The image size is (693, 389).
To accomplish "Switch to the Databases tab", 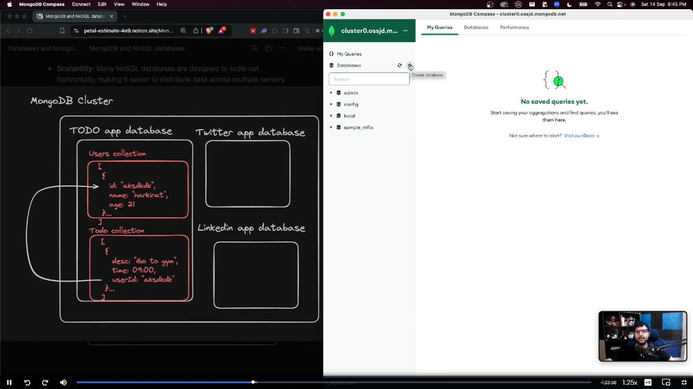I will (476, 28).
